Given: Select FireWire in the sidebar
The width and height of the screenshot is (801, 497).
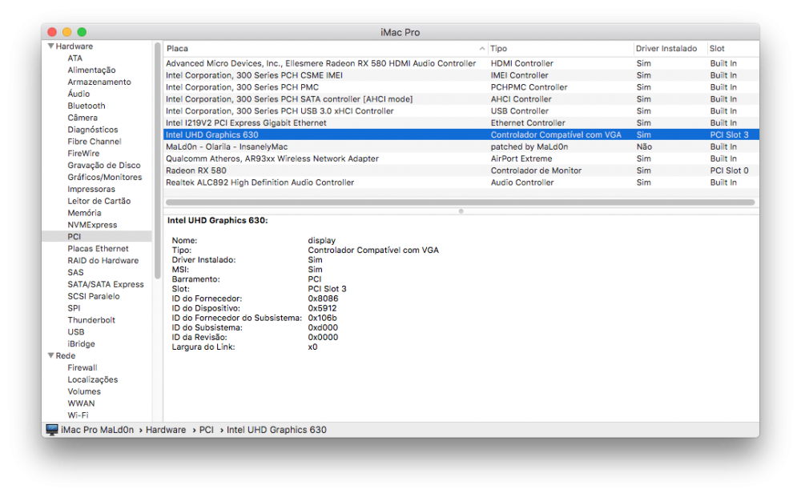Looking at the screenshot, I should [83, 153].
